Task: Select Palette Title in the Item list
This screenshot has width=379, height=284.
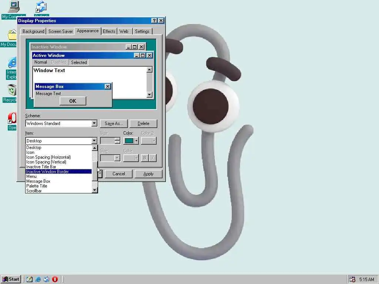Action: click(x=59, y=186)
